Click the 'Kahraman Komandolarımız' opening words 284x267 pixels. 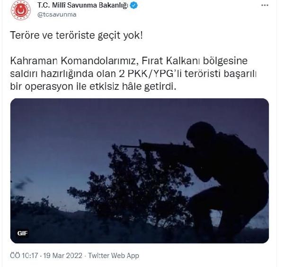[x=73, y=61]
